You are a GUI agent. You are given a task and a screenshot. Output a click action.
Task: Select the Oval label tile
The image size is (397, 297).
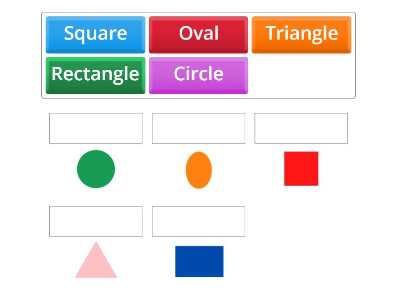pyautogui.click(x=198, y=34)
